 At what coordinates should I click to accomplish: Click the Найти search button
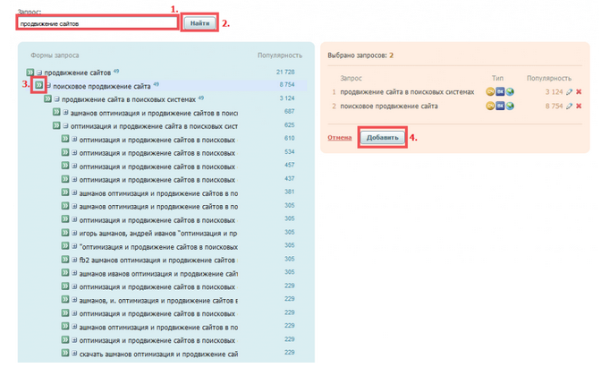(x=199, y=23)
